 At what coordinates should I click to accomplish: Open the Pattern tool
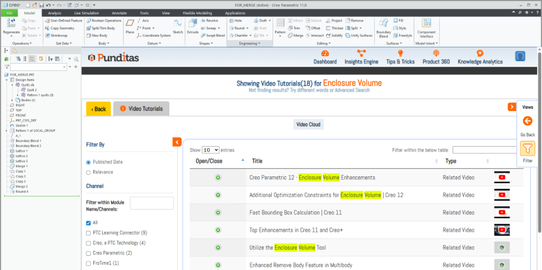coord(280,24)
